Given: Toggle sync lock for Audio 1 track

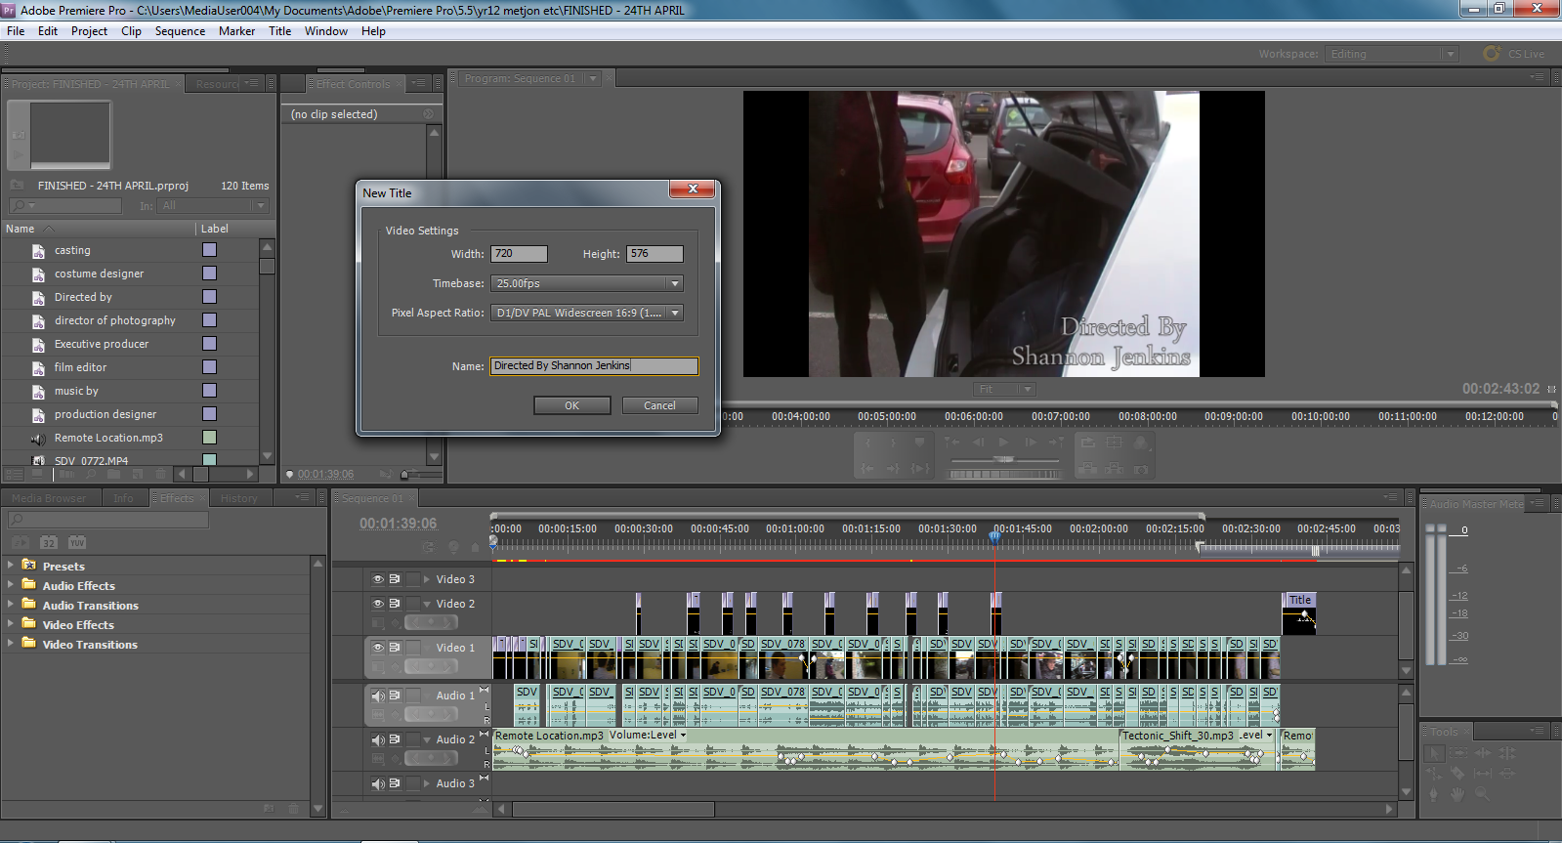Looking at the screenshot, I should click(x=394, y=695).
